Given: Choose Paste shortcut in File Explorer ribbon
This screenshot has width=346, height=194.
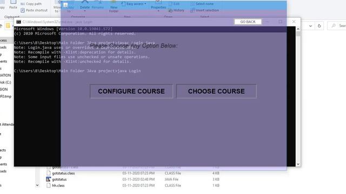Looking at the screenshot, I should pyautogui.click(x=34, y=10).
